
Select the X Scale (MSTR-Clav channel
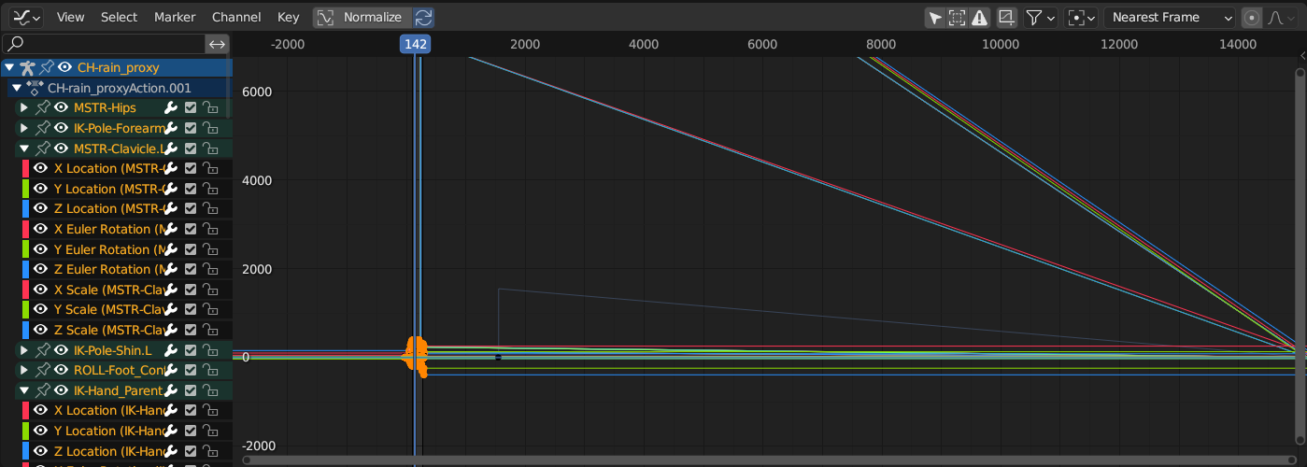[108, 290]
